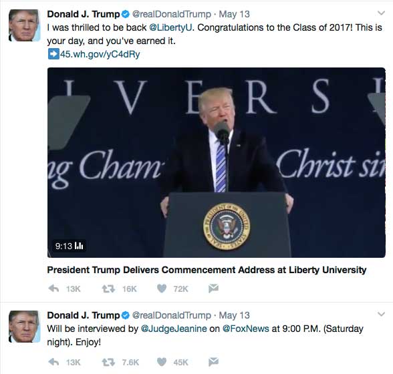Reply to the Liberty University tweet
393x374 pixels.
coord(53,289)
